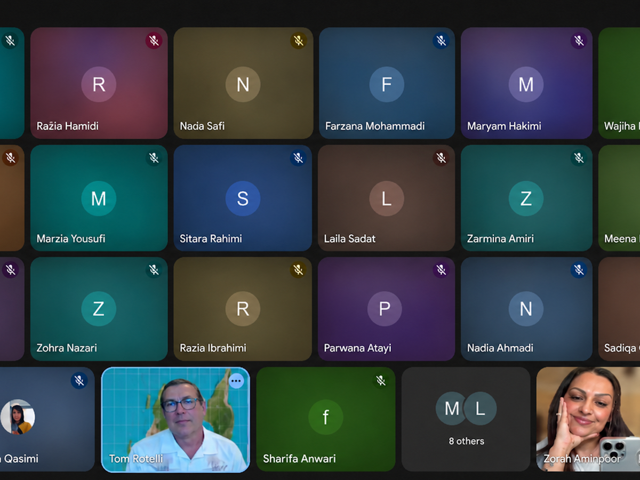640x480 pixels.
Task: Click the name label "Farzana Mohammadi"
Action: point(375,126)
